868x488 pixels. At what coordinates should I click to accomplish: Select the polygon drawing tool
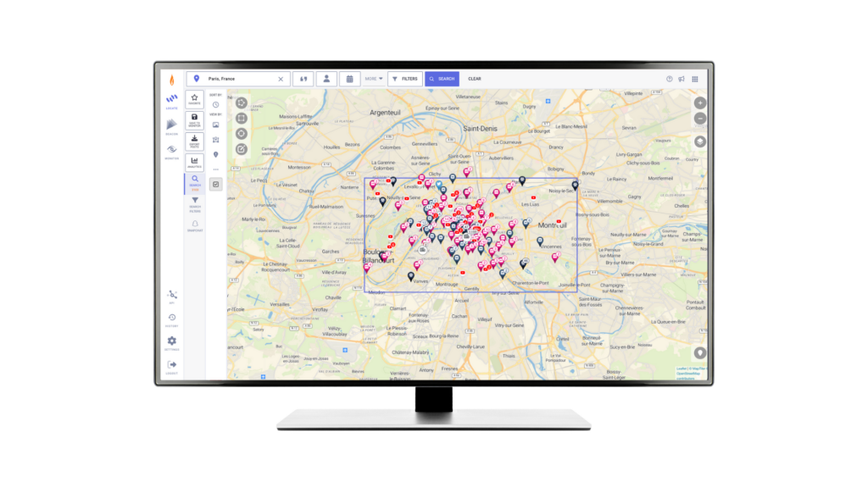pyautogui.click(x=242, y=103)
